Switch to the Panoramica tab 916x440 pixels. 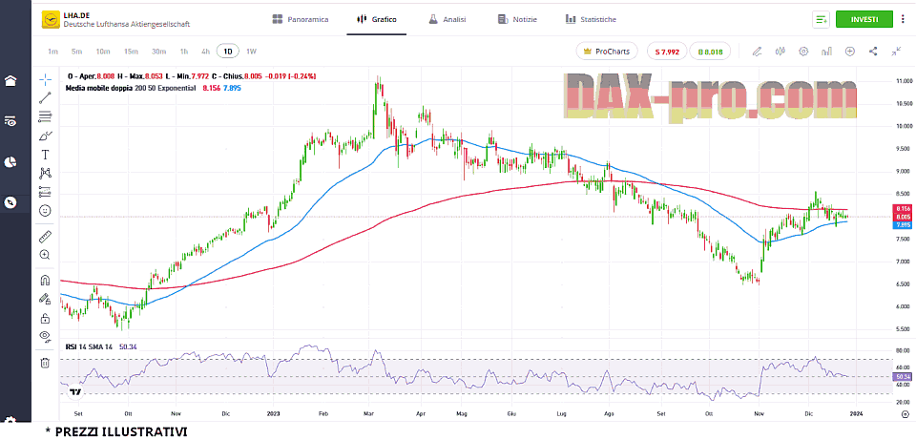(301, 19)
